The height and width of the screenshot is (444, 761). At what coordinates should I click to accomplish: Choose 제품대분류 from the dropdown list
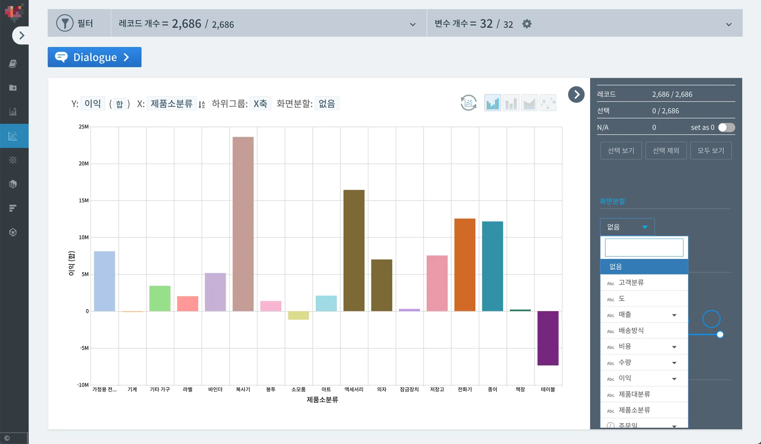(x=634, y=394)
